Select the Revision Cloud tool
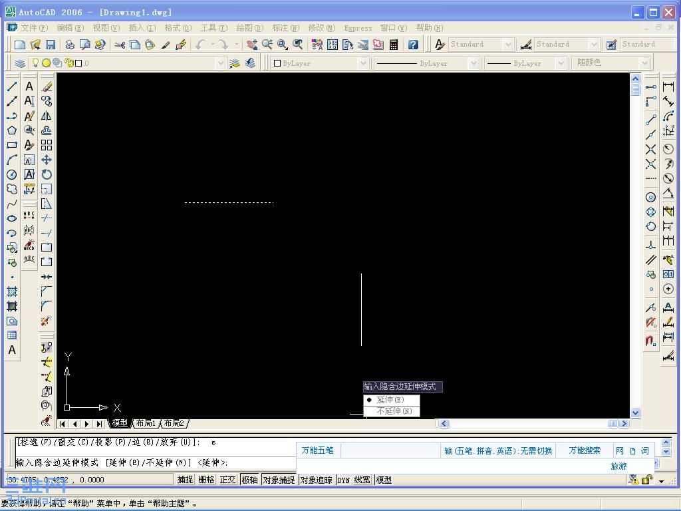This screenshot has height=511, width=681. click(12, 189)
